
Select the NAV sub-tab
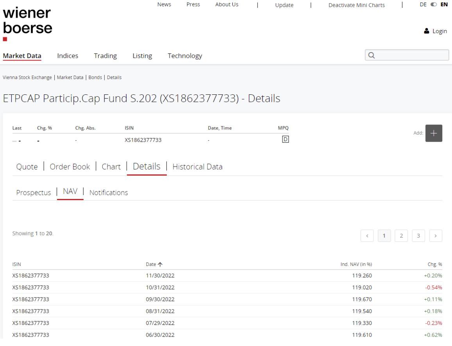click(x=70, y=192)
